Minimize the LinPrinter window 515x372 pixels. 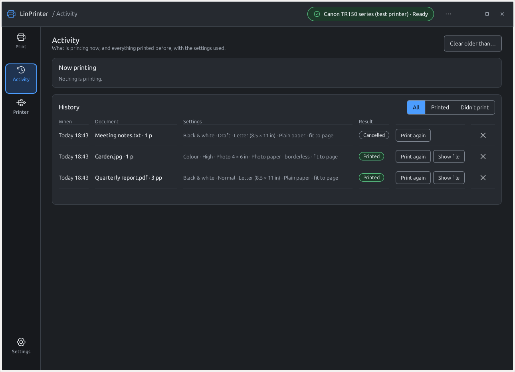pyautogui.click(x=472, y=14)
